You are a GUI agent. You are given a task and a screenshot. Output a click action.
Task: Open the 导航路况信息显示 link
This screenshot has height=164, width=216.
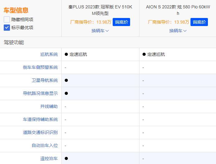40,93
